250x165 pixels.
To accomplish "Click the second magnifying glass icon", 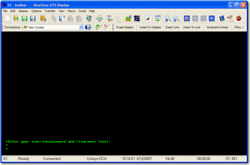I will pyautogui.click(x=176, y=19).
